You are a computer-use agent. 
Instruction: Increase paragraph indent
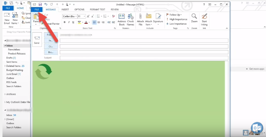[113, 22]
